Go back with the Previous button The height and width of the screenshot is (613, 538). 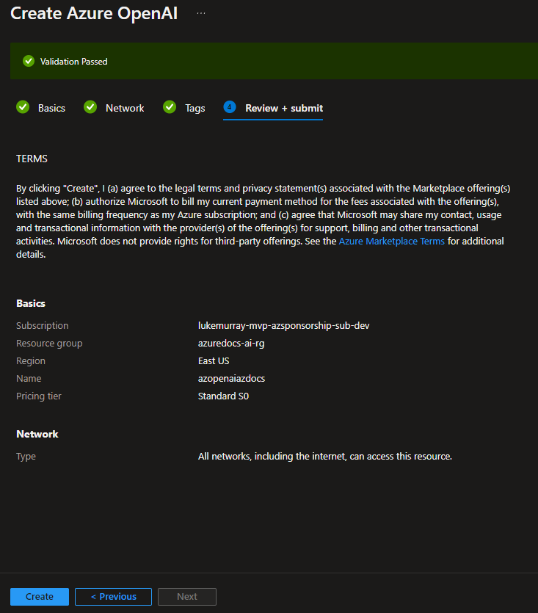tap(113, 597)
